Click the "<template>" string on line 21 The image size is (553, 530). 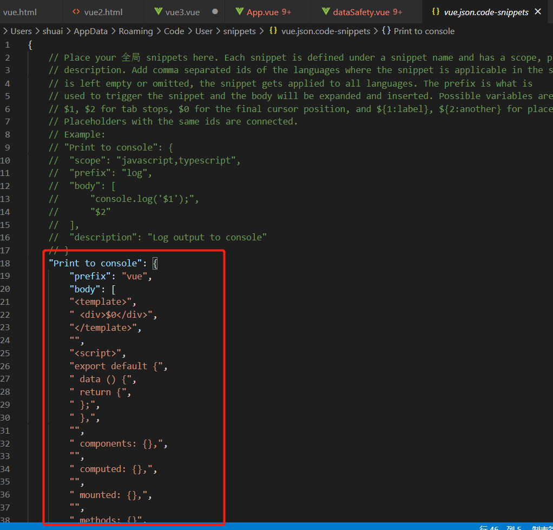[100, 302]
